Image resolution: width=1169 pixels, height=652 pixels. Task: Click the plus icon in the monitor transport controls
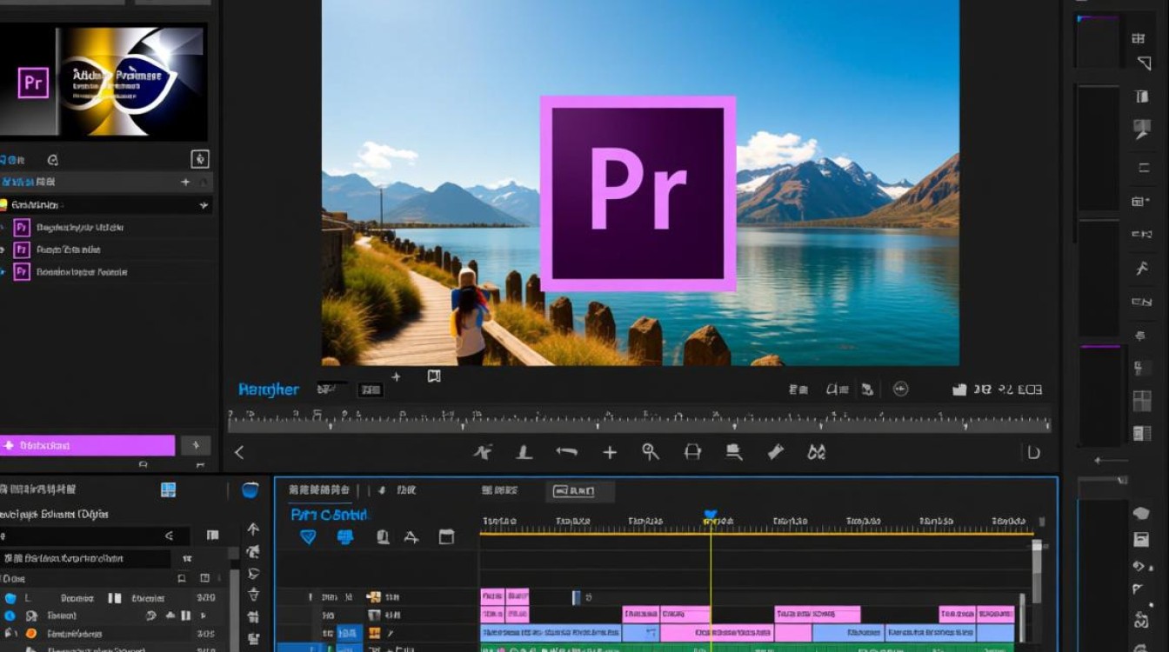pyautogui.click(x=610, y=452)
